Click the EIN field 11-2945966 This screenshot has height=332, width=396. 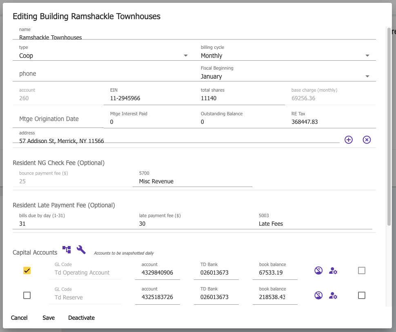(x=149, y=96)
